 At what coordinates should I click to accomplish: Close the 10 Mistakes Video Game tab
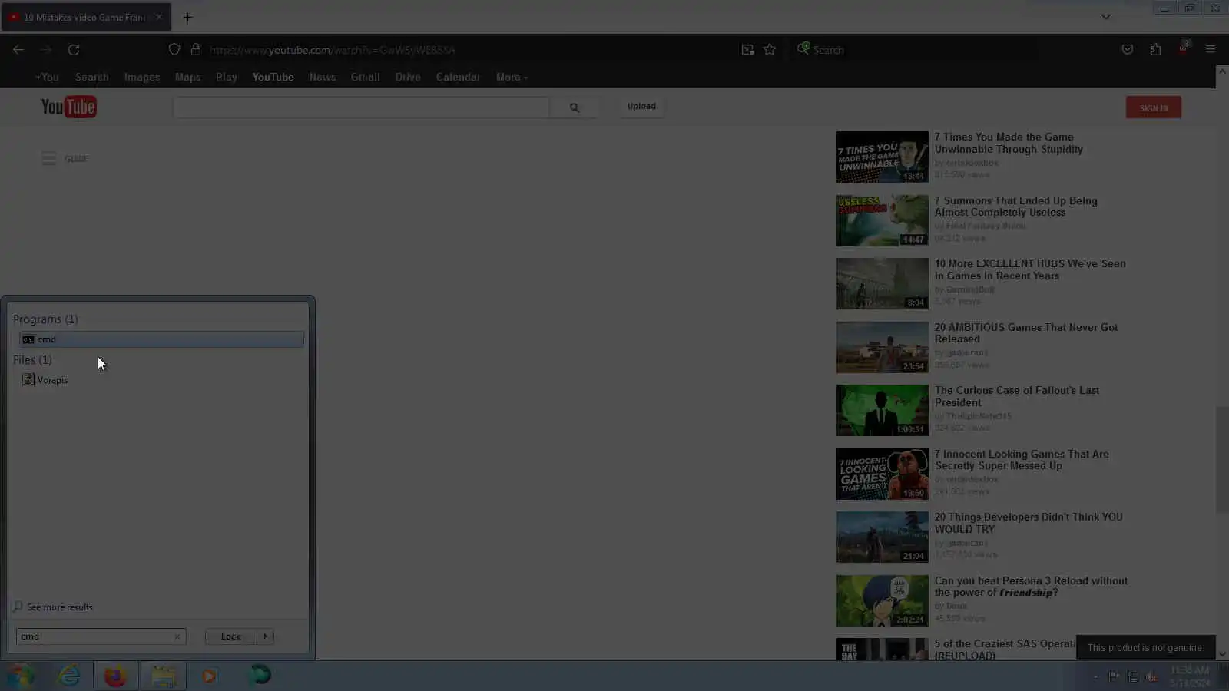(159, 17)
